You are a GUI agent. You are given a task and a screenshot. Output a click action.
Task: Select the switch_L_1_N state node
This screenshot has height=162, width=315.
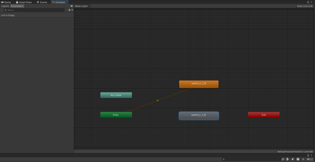tap(199, 84)
